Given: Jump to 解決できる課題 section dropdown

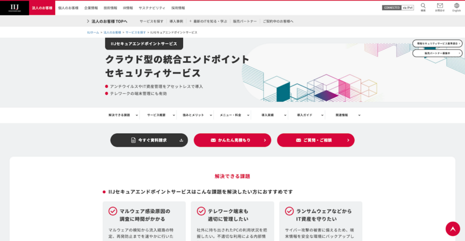Looking at the screenshot, I should [123, 115].
